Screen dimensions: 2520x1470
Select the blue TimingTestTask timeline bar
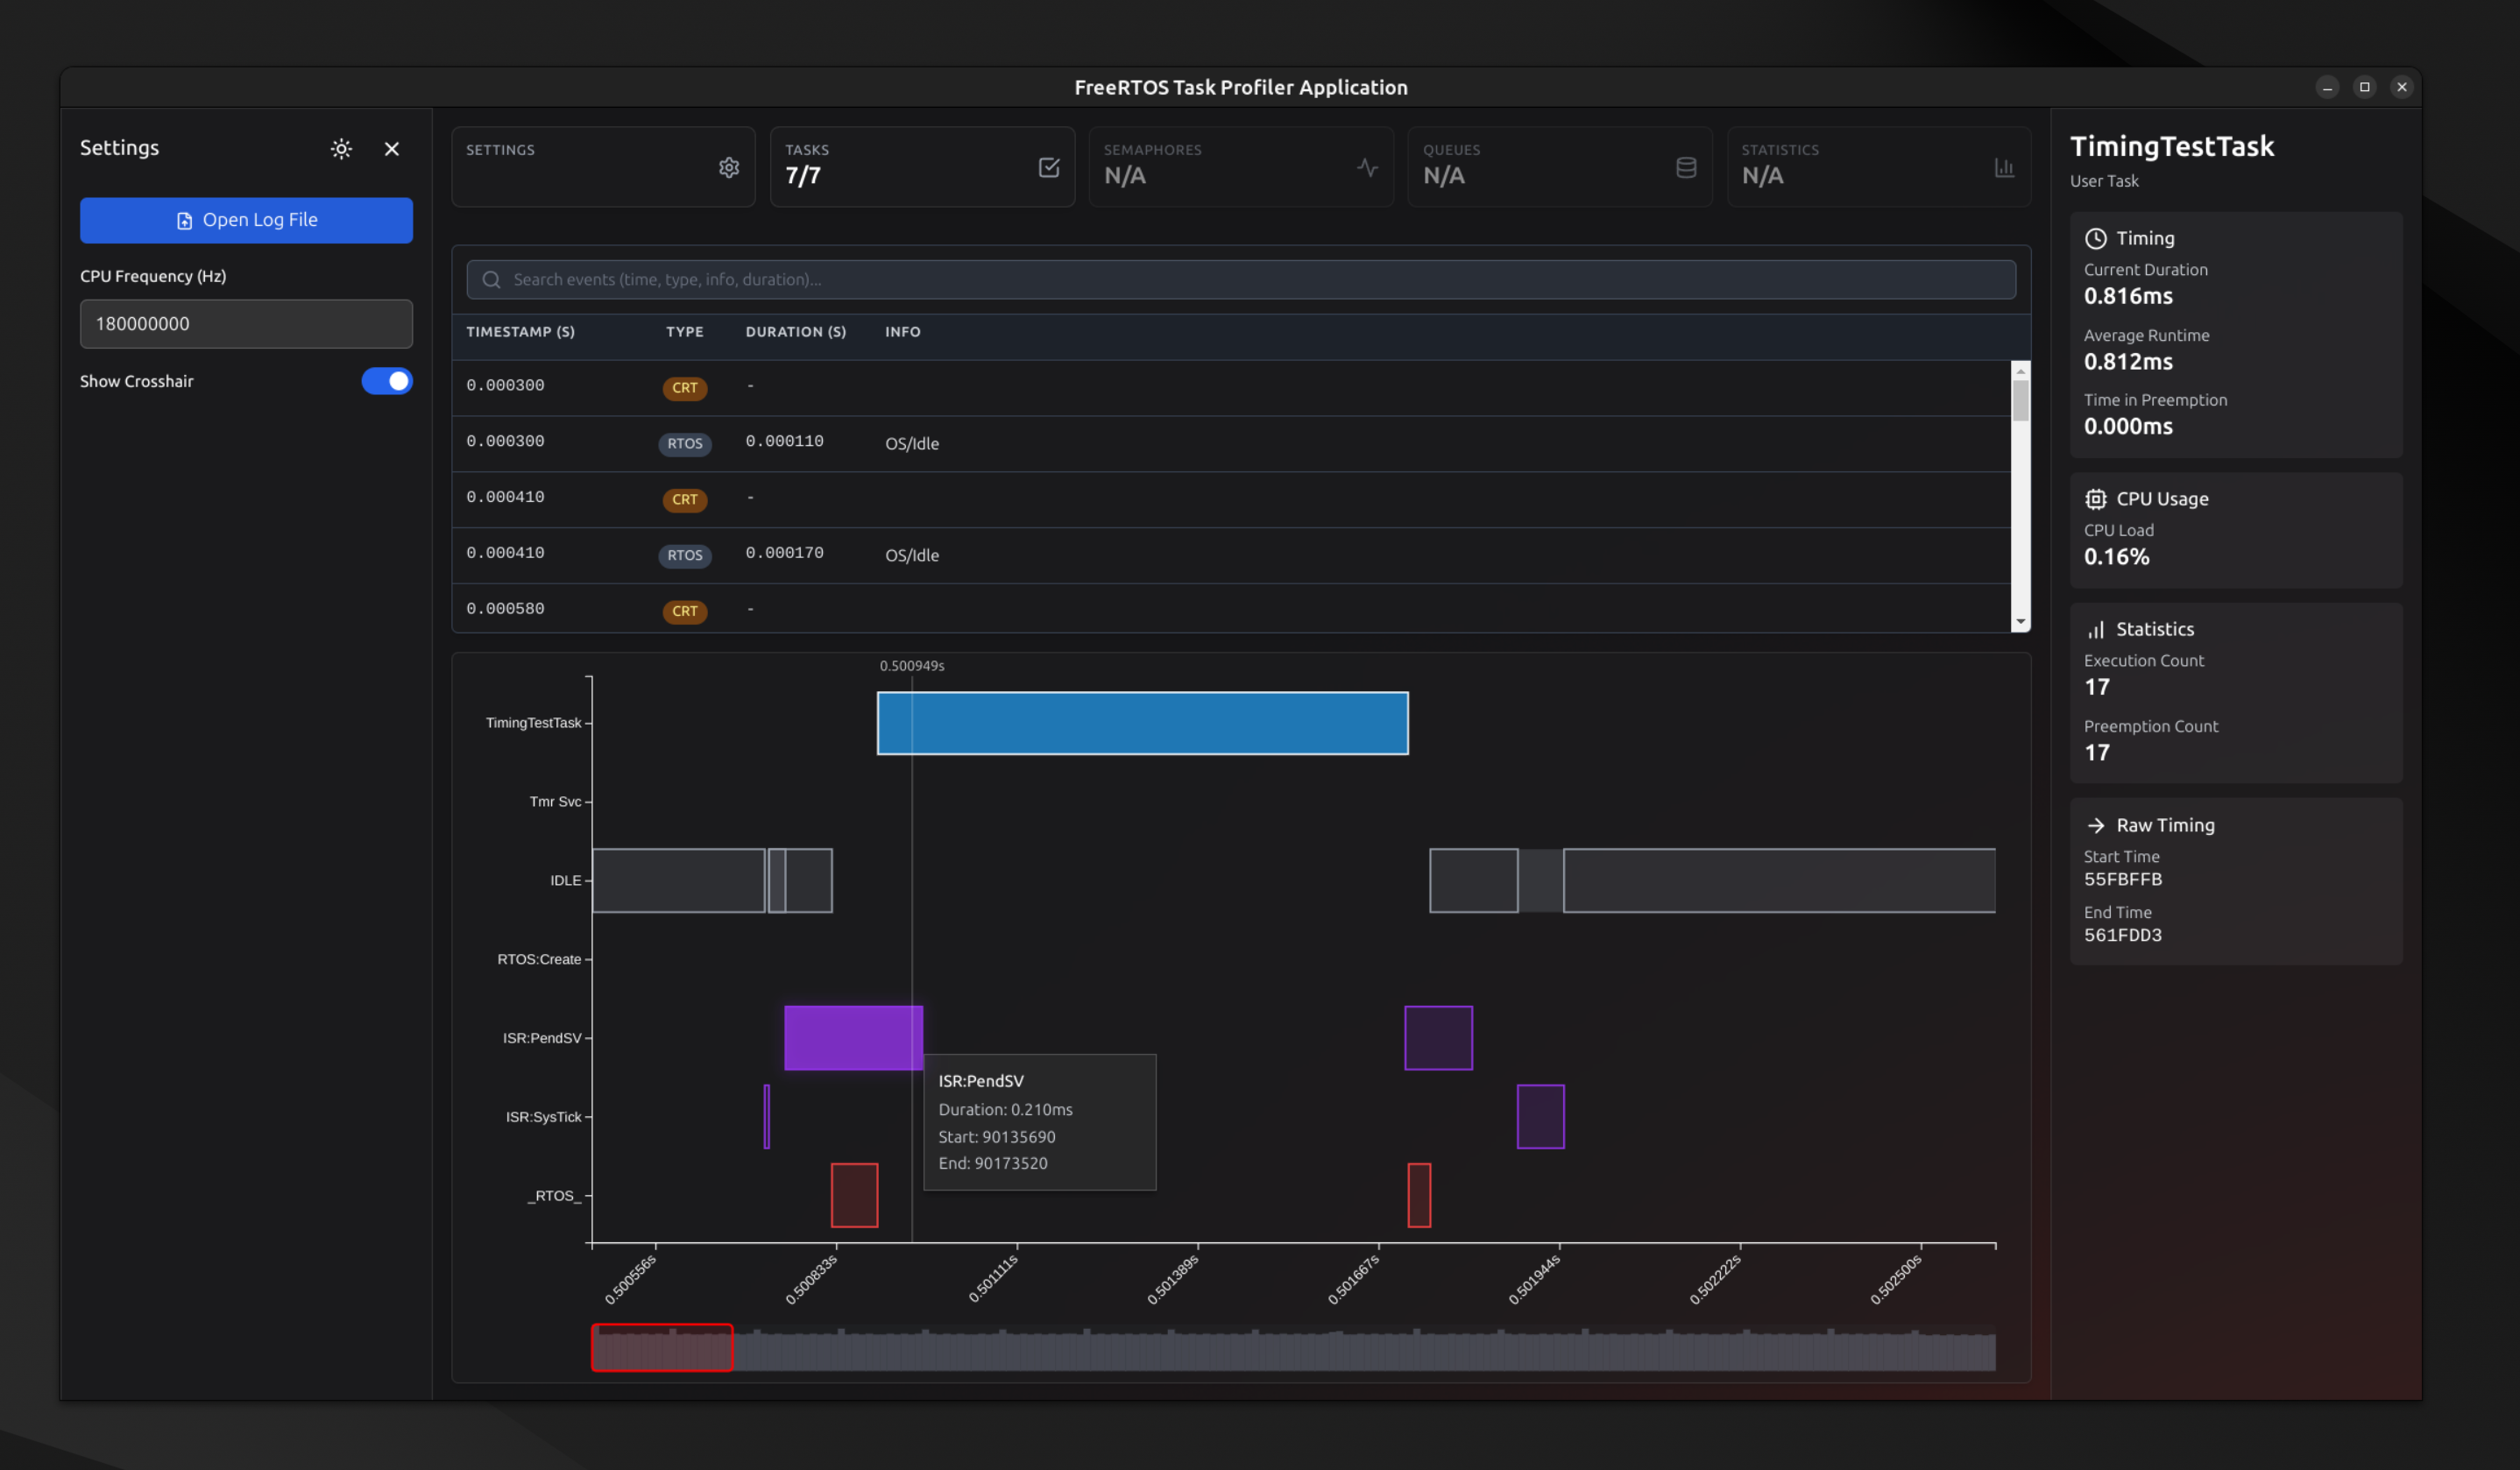click(x=1143, y=723)
